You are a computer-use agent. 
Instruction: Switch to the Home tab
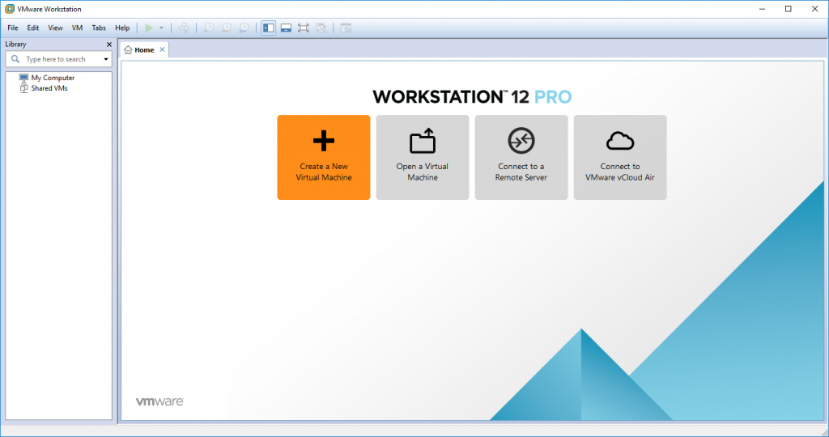tap(139, 49)
